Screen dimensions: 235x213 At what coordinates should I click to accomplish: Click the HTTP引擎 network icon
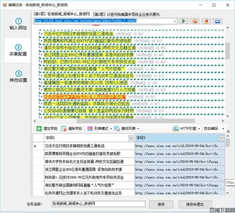coord(176,129)
